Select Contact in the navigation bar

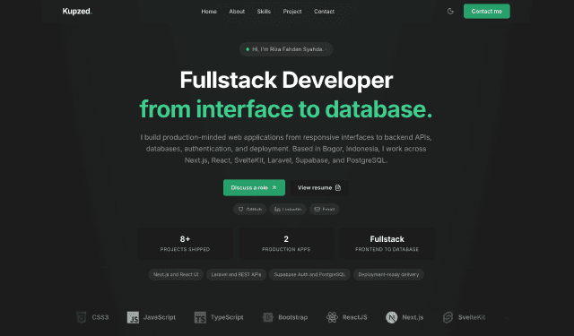324,12
